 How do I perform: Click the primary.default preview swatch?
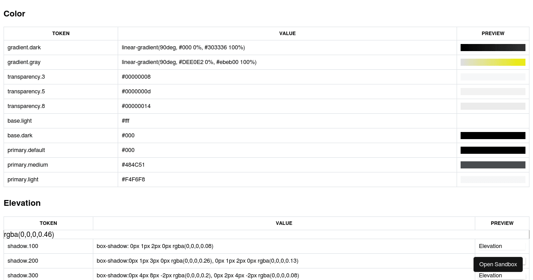(x=493, y=150)
